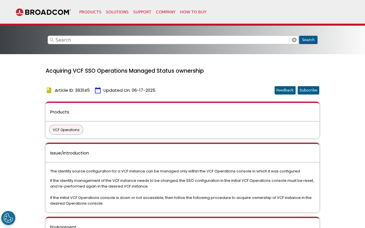The width and height of the screenshot is (365, 228).
Task: Open the SOLUTIONS menu
Action: tap(117, 12)
